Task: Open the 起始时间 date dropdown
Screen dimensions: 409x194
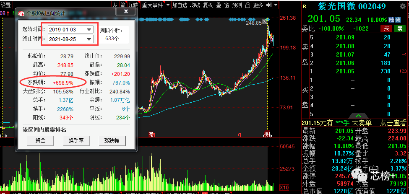Action: click(89, 29)
